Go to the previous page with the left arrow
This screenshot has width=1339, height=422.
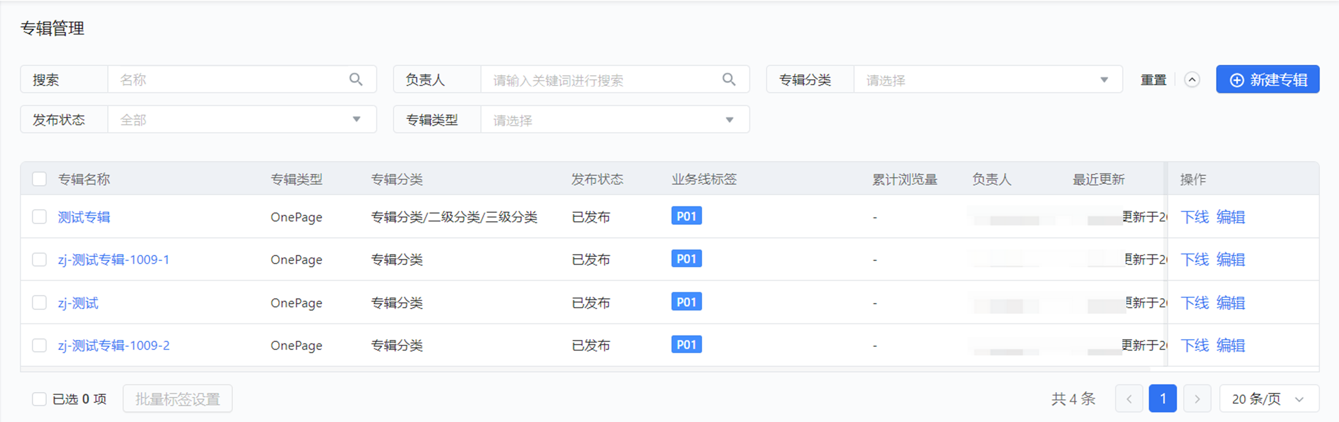tap(1129, 399)
